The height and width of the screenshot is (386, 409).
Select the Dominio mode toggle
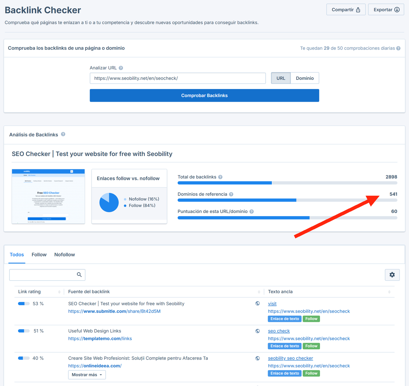305,78
